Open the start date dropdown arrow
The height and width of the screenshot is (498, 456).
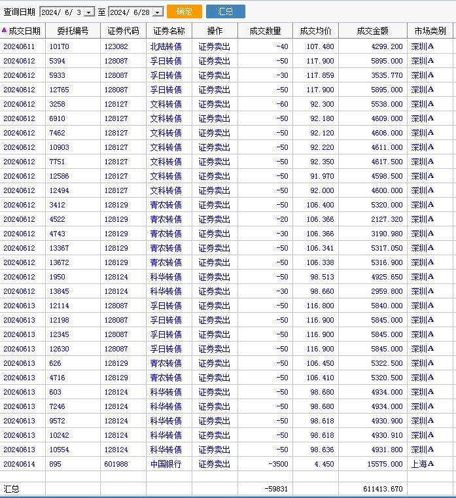[89, 12]
